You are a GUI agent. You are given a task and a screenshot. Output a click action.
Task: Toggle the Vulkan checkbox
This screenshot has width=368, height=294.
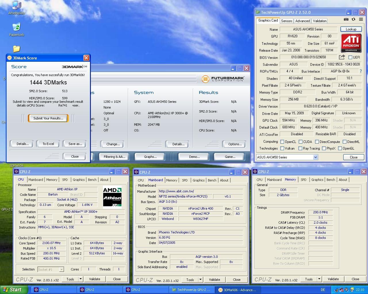(x=282, y=148)
